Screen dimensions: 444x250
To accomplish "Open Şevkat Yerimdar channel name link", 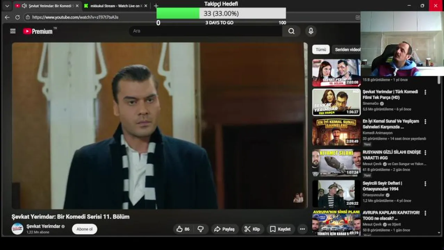I will click(x=43, y=226).
